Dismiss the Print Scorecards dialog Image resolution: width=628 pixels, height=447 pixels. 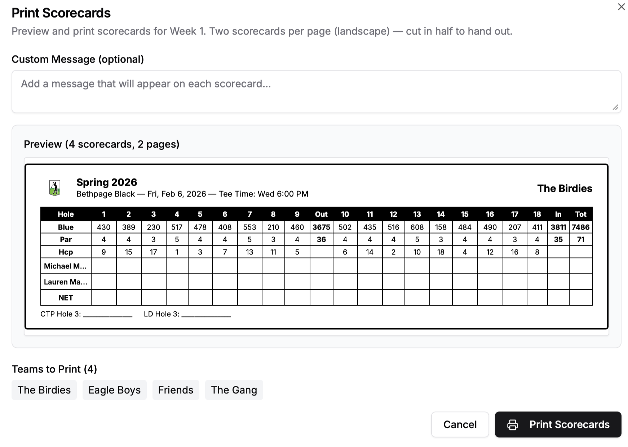(x=621, y=6)
